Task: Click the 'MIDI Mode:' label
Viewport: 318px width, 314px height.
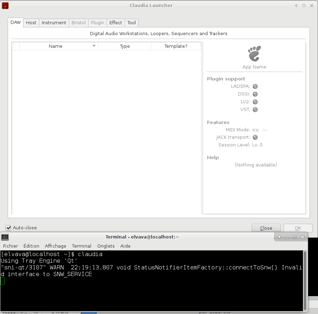Action: click(x=238, y=130)
